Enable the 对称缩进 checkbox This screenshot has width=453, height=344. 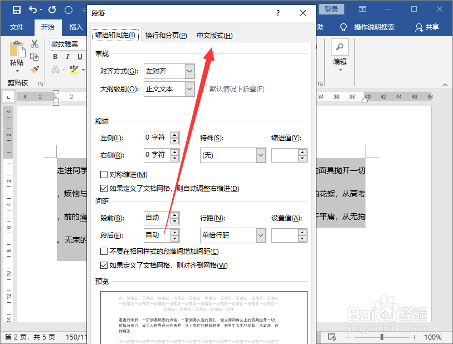point(104,175)
